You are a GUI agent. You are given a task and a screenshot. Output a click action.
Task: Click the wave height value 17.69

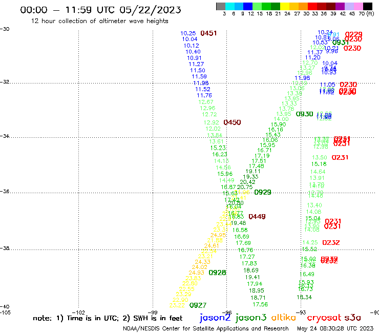[243, 243]
